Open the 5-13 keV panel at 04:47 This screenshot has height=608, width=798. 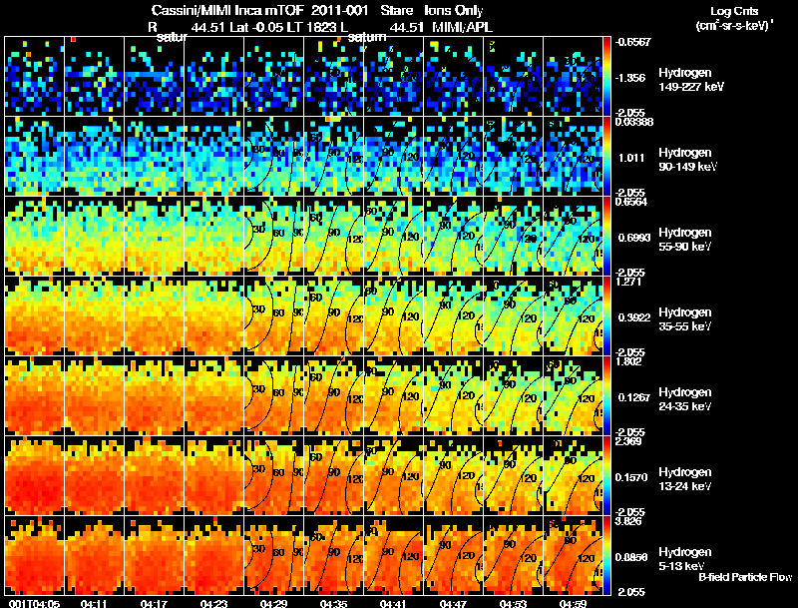point(453,555)
